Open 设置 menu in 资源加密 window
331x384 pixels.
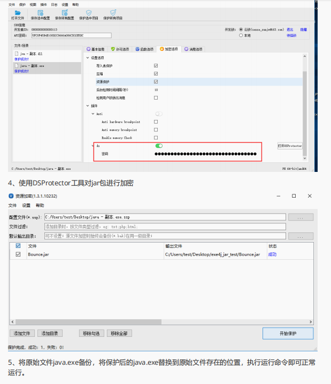(26, 206)
